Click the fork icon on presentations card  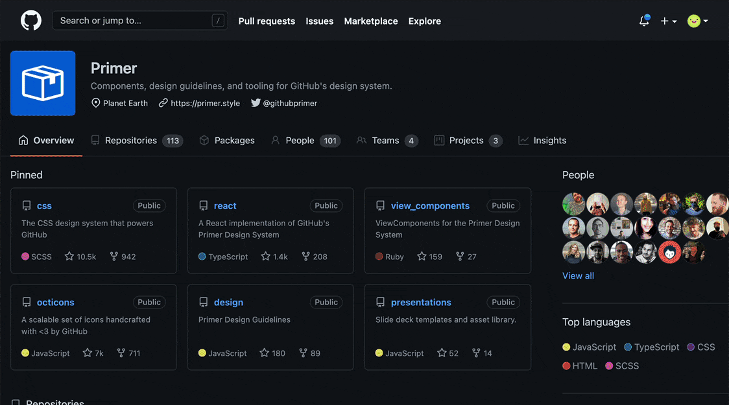coord(476,353)
